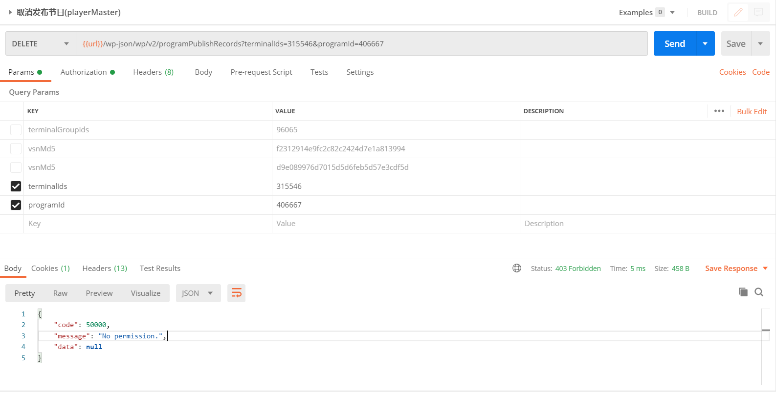Expand the request name disclosure triangle
Screen dimensions: 776x394
[x=10, y=12]
